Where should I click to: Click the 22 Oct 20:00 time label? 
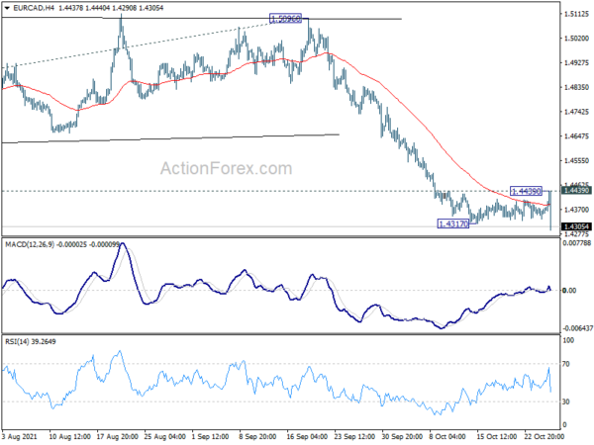pyautogui.click(x=544, y=437)
